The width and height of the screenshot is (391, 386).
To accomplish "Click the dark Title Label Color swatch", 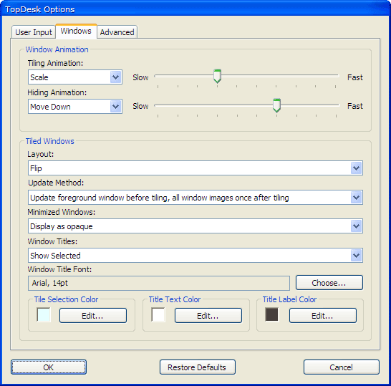I will pyautogui.click(x=271, y=314).
